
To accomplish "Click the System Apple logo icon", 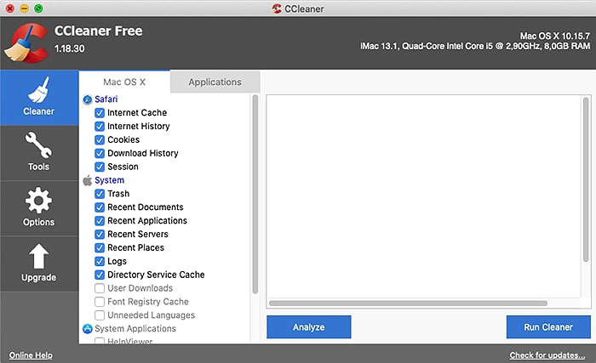I will coord(88,180).
